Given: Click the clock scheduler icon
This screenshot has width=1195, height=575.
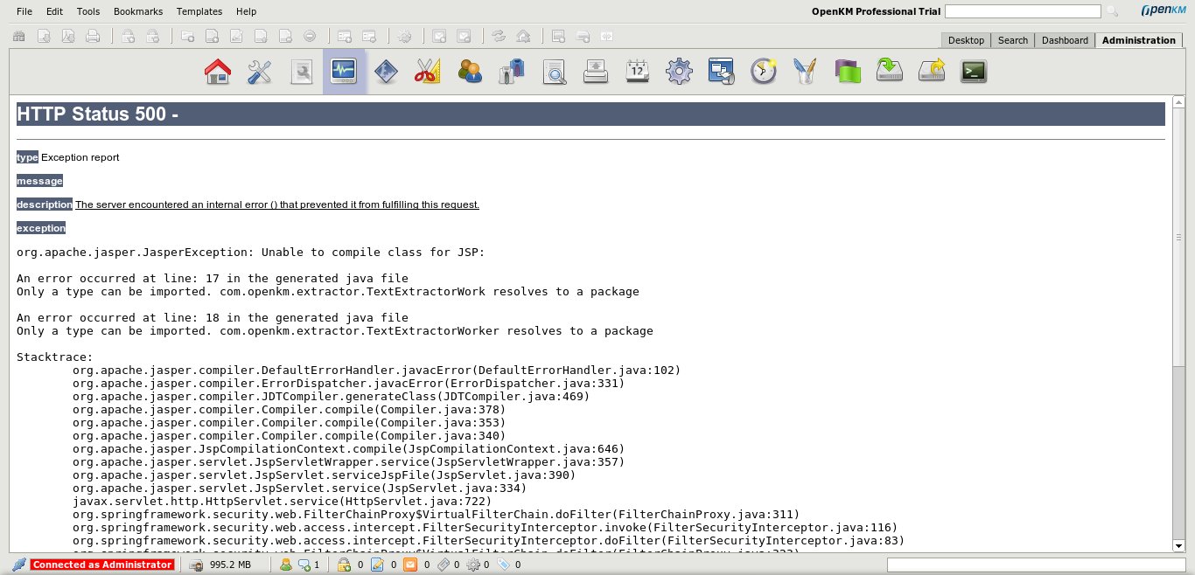Looking at the screenshot, I should coord(764,72).
